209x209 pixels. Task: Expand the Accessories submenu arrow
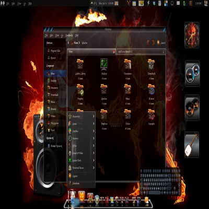tap(94, 116)
